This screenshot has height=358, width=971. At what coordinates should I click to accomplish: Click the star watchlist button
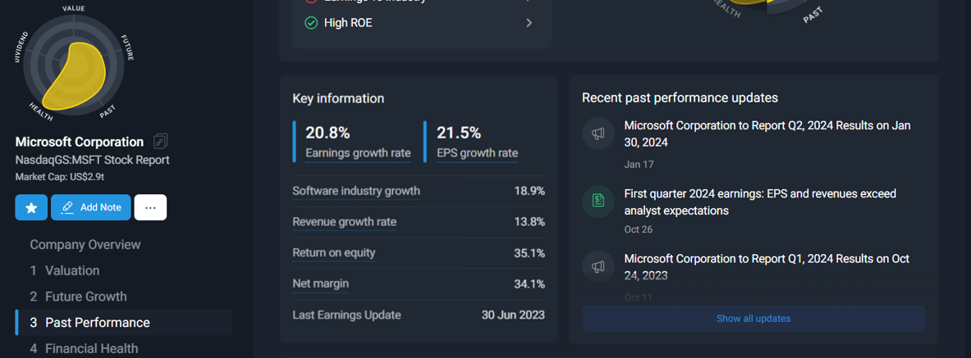(x=31, y=207)
